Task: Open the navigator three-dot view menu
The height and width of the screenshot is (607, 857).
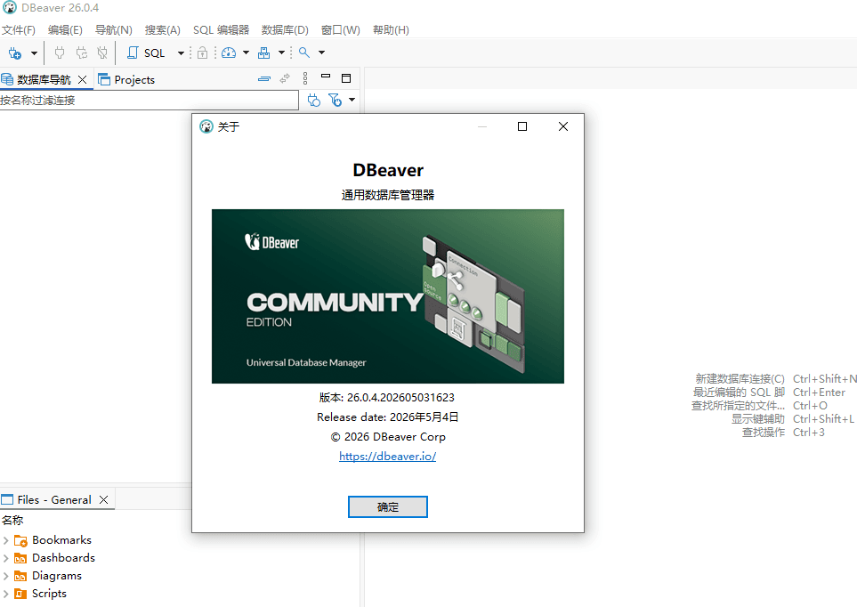Action: point(305,78)
